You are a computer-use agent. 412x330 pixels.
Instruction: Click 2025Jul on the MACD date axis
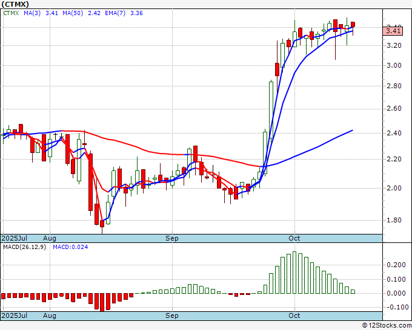point(15,315)
